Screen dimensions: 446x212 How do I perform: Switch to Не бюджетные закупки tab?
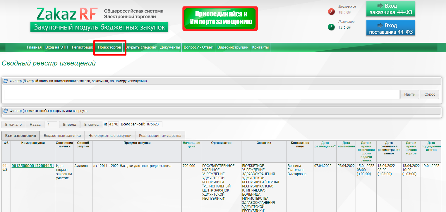coord(110,135)
